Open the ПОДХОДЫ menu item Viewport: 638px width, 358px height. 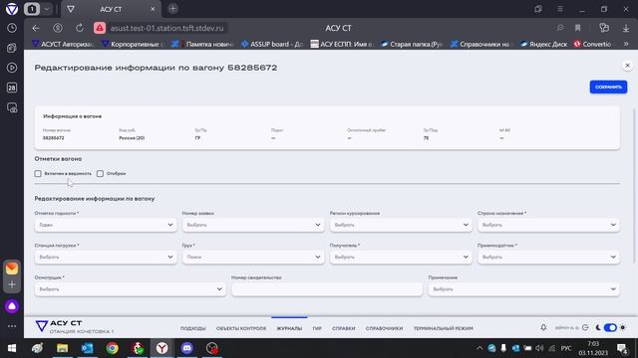pyautogui.click(x=192, y=328)
